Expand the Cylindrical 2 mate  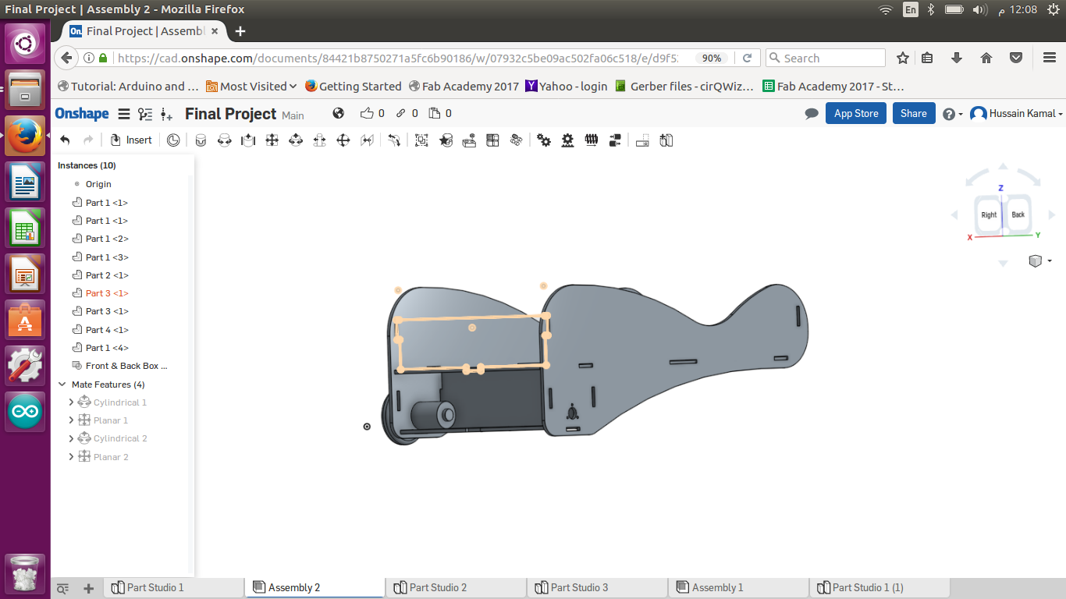click(x=71, y=438)
